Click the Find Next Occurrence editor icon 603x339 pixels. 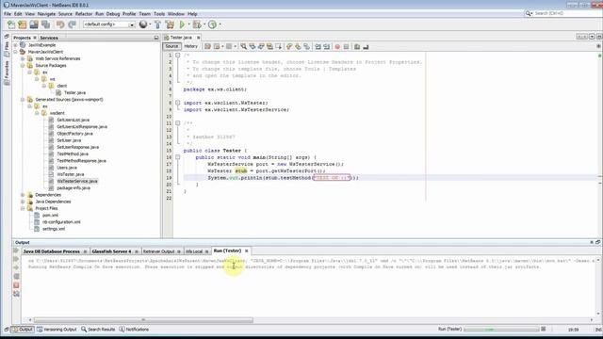pos(261,46)
